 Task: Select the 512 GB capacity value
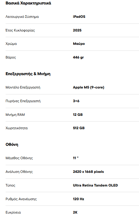pyautogui.click(x=79, y=128)
